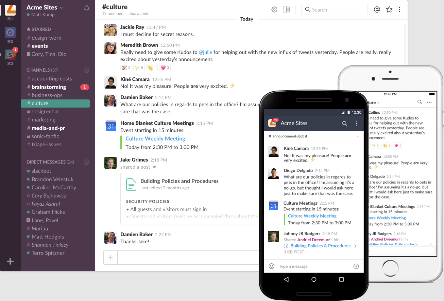This screenshot has width=444, height=301.
Task: Open direct message with Terra Spitzner
Action: [48, 253]
